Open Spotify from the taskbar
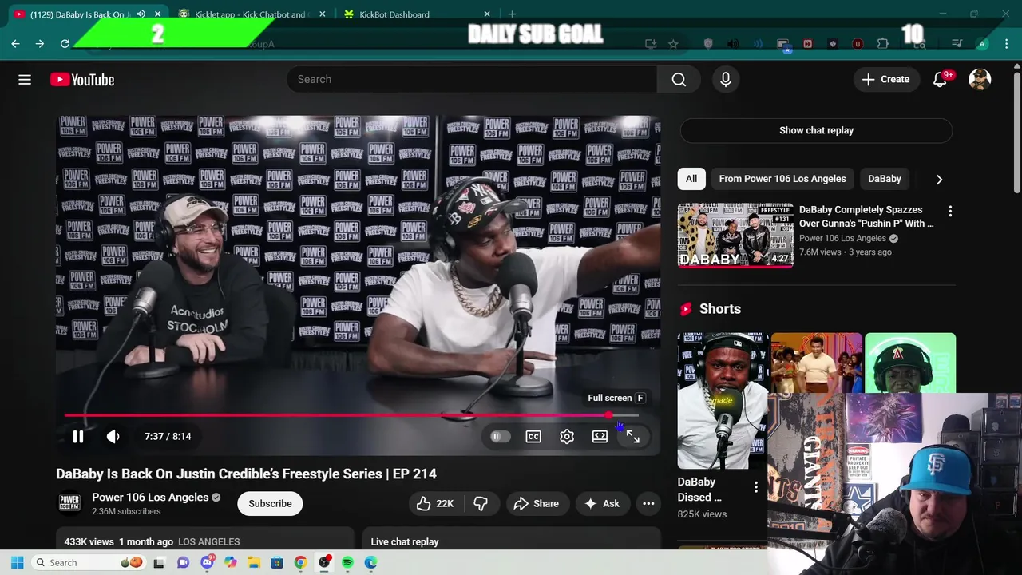The height and width of the screenshot is (575, 1022). point(347,563)
